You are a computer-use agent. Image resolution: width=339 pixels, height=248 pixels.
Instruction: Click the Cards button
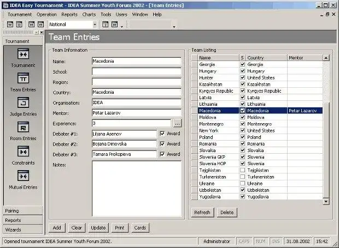click(x=140, y=228)
